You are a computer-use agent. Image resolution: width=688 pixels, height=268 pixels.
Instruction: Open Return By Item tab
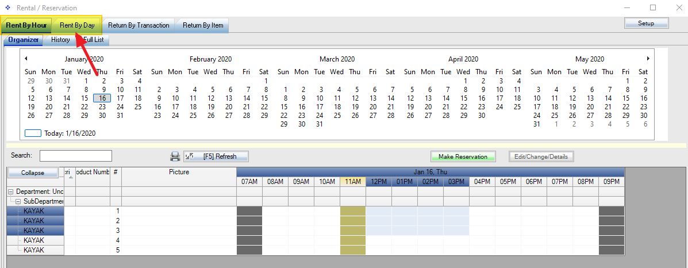coord(203,25)
